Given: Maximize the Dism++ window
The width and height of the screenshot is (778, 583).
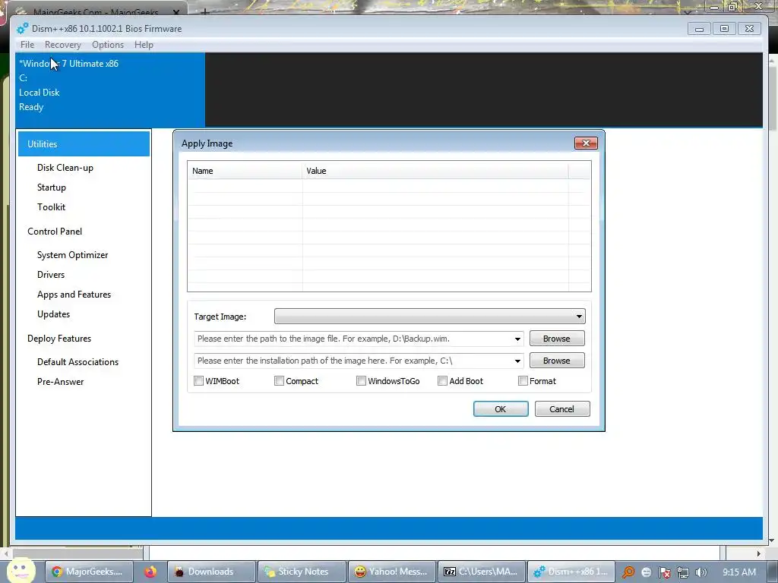Looking at the screenshot, I should click(x=724, y=29).
